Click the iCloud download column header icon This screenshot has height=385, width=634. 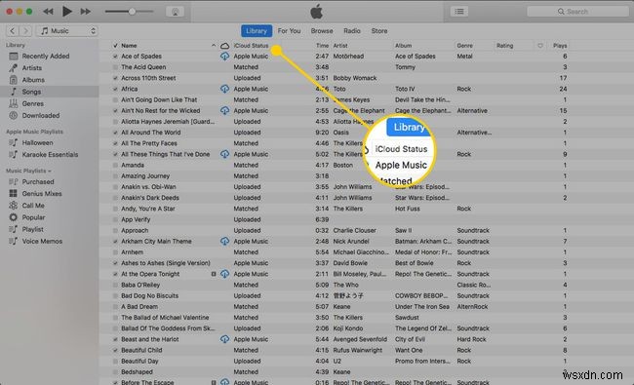tap(224, 46)
